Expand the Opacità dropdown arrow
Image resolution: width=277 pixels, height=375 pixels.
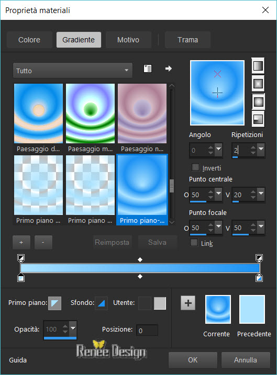(x=73, y=328)
